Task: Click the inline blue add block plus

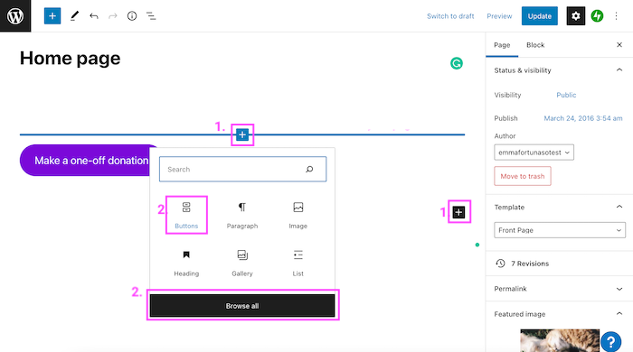Action: (x=242, y=134)
